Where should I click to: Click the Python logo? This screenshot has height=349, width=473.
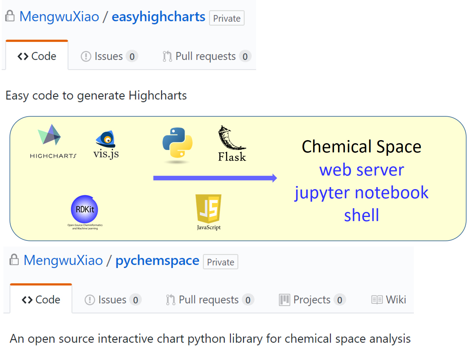click(178, 143)
